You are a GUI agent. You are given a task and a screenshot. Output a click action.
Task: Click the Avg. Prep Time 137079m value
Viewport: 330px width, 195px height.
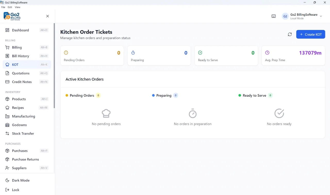pyautogui.click(x=310, y=53)
